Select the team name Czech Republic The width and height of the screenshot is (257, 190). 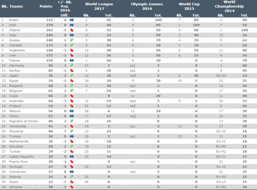[21, 157]
